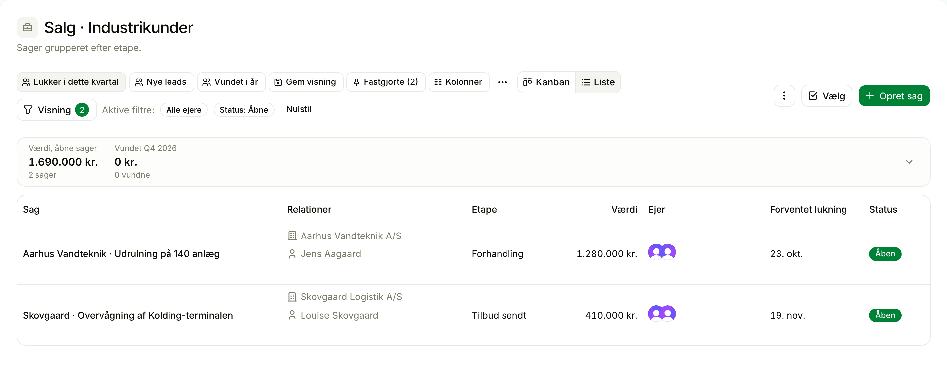
Task: Click the Nulstil link to reset filters
Action: [299, 109]
